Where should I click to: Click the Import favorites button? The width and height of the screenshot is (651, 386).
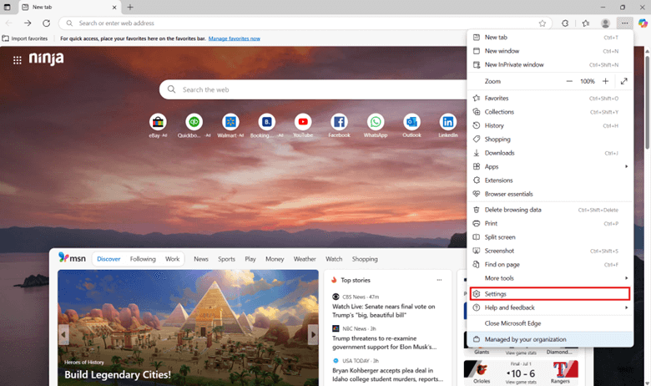click(25, 38)
